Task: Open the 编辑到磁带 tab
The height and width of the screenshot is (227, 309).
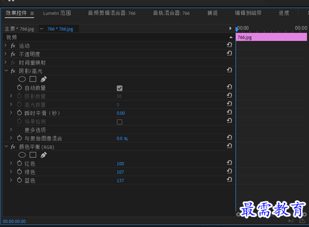Action: [248, 13]
